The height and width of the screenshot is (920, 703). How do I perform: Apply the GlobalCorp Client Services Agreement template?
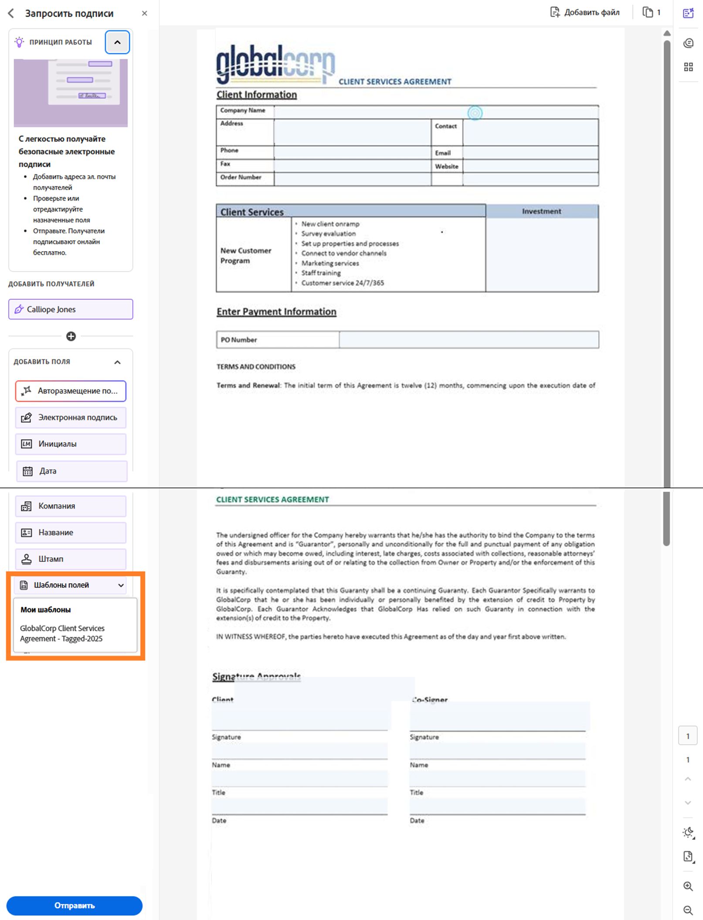pyautogui.click(x=62, y=633)
